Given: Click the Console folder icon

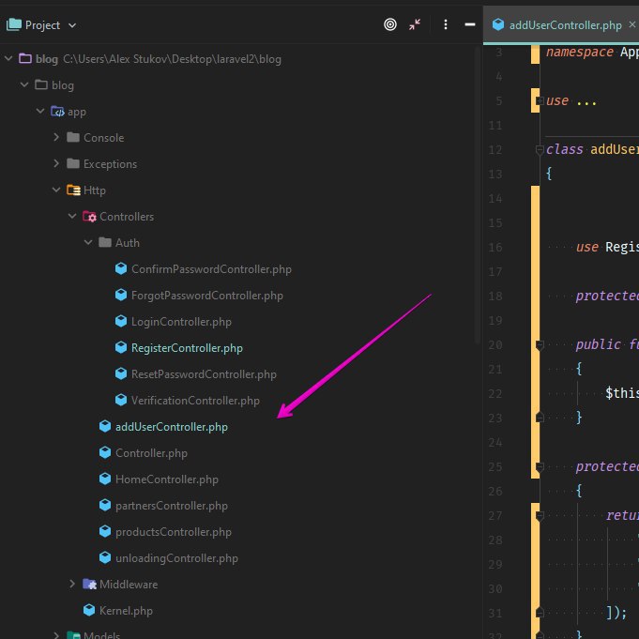Looking at the screenshot, I should click(73, 137).
